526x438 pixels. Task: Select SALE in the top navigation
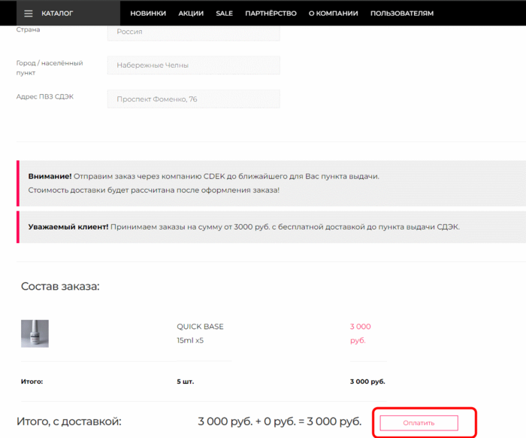(224, 14)
